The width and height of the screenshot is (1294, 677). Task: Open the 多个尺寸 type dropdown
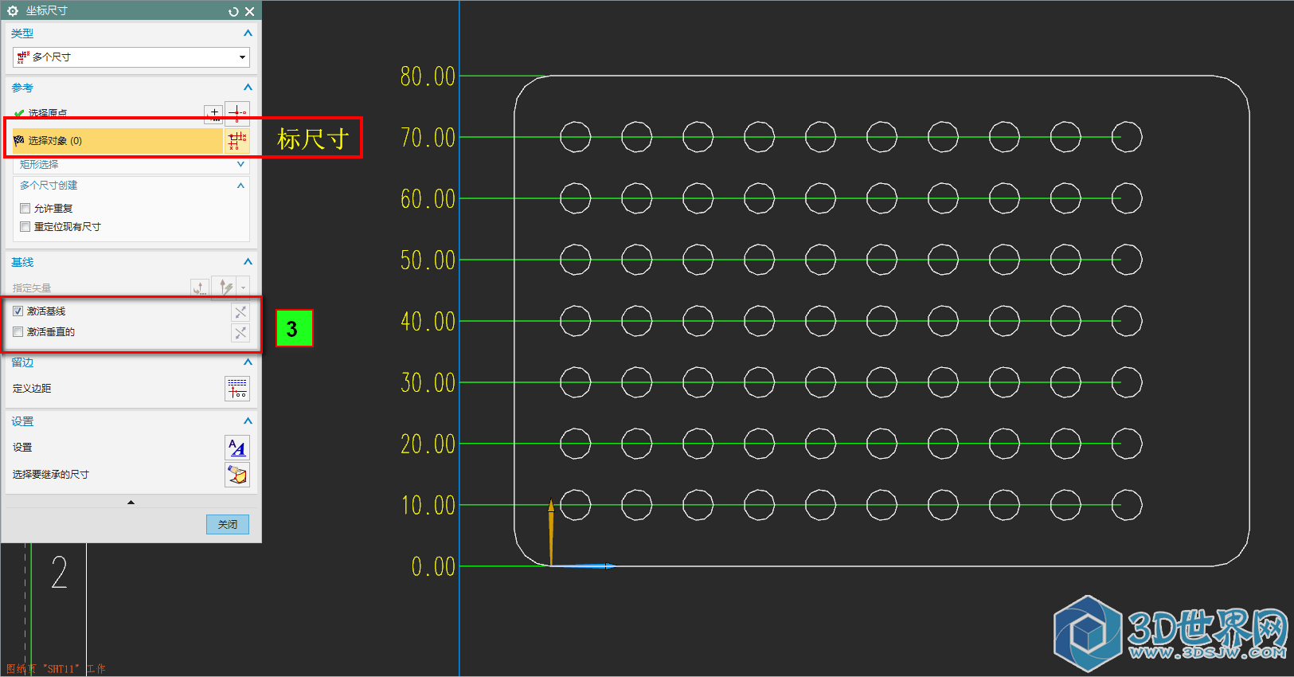click(131, 57)
